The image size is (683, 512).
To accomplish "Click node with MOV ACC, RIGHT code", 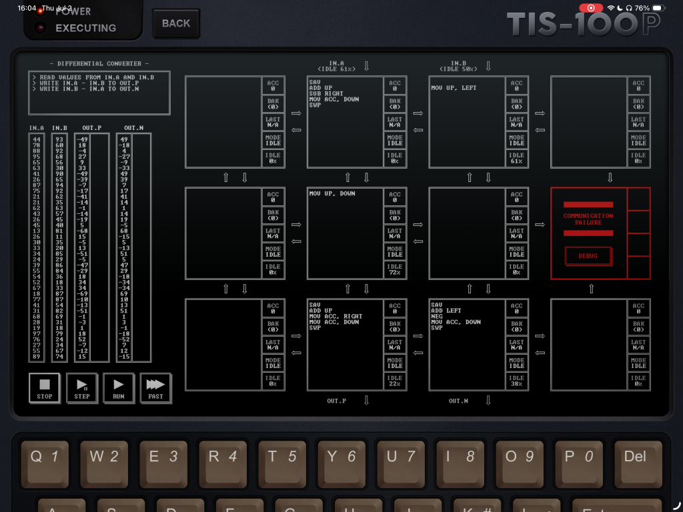I will [345, 345].
